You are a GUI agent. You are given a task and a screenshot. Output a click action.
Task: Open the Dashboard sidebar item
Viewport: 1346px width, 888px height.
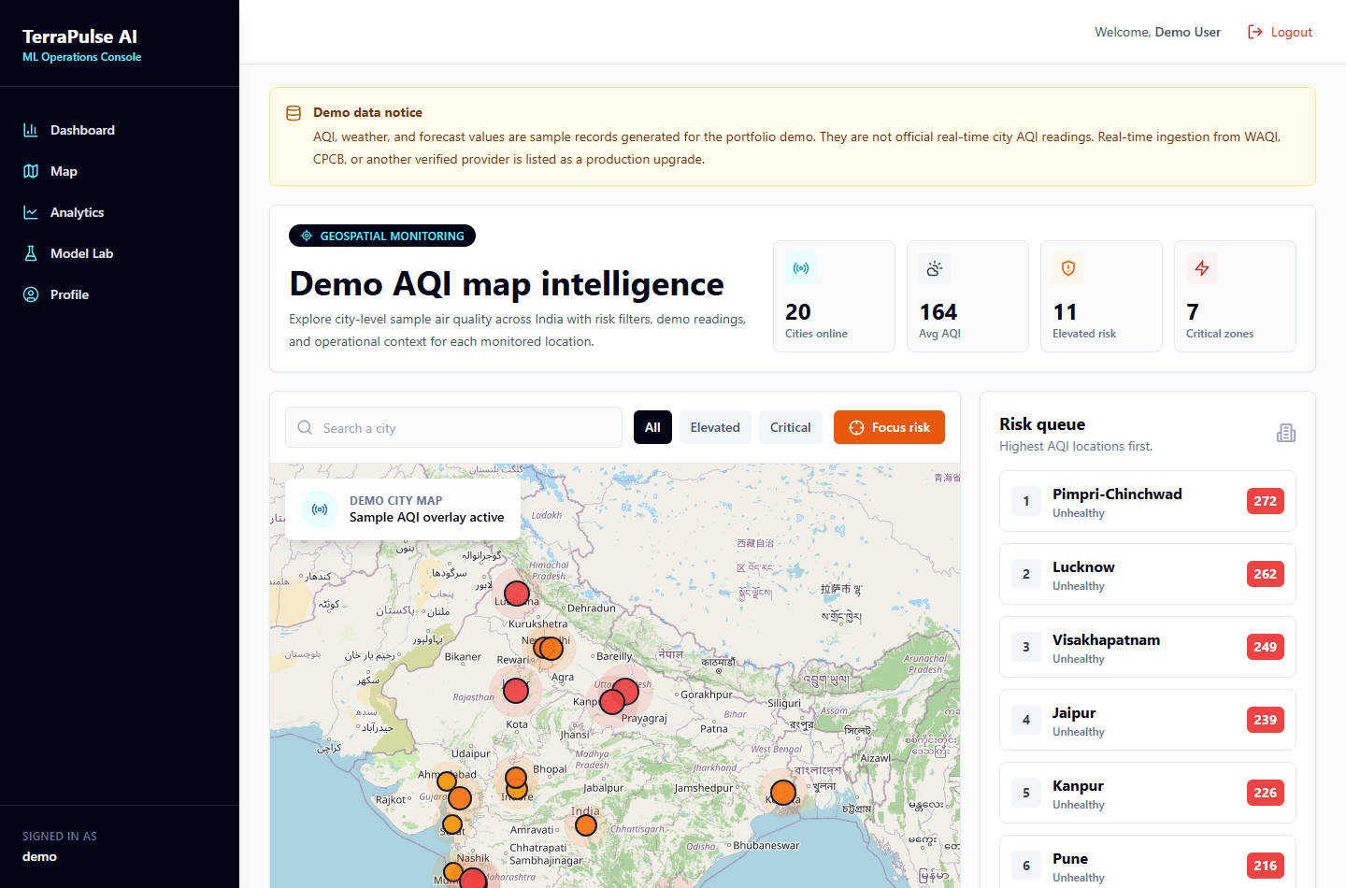(120, 130)
